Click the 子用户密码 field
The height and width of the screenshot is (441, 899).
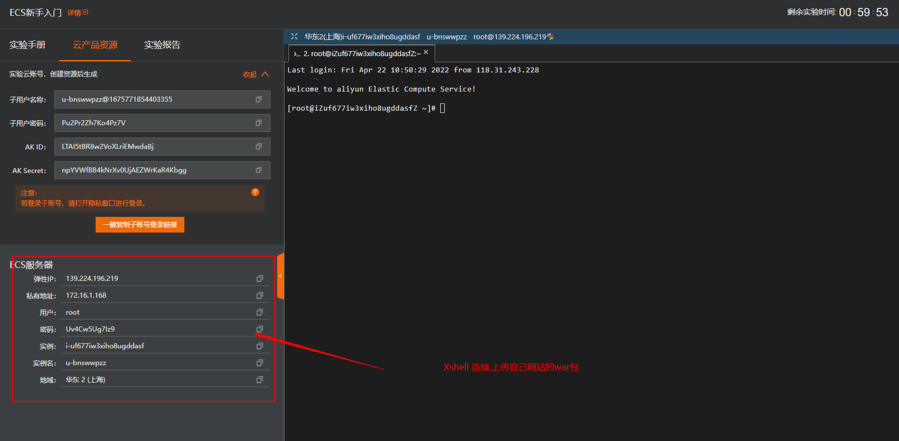(162, 123)
